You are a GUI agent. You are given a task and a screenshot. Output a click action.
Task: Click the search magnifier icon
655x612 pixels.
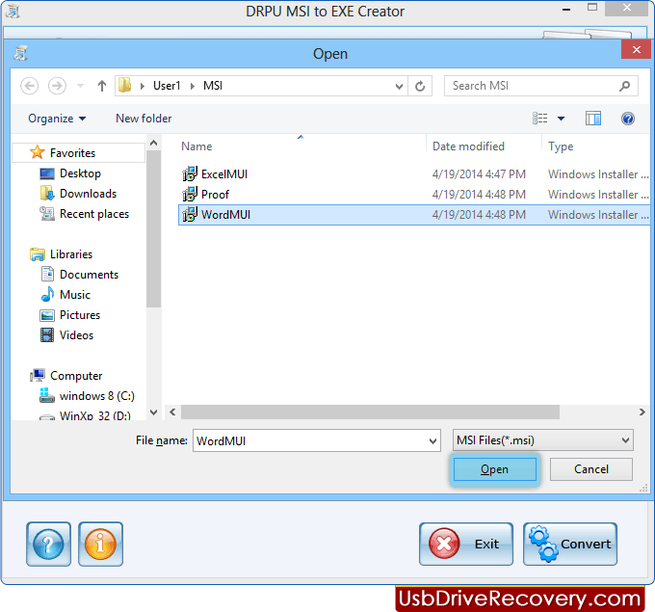(625, 86)
